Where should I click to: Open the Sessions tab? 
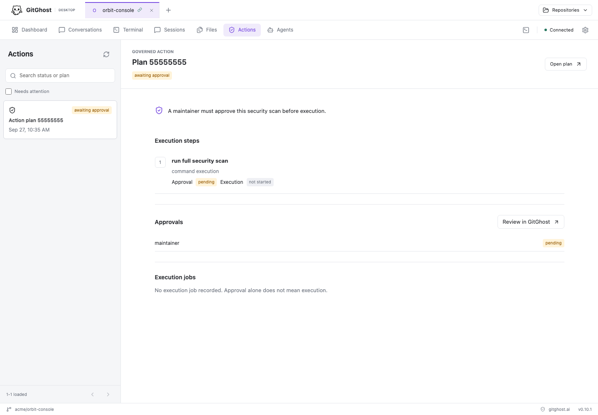pyautogui.click(x=169, y=30)
